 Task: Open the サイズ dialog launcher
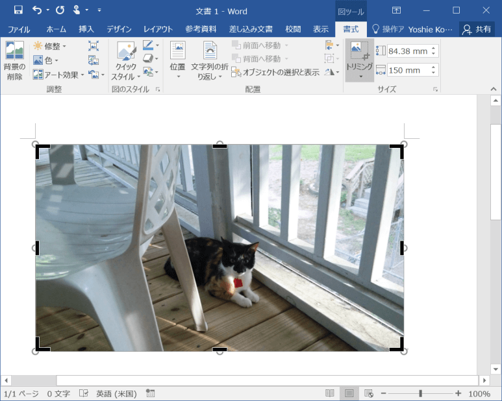point(435,90)
